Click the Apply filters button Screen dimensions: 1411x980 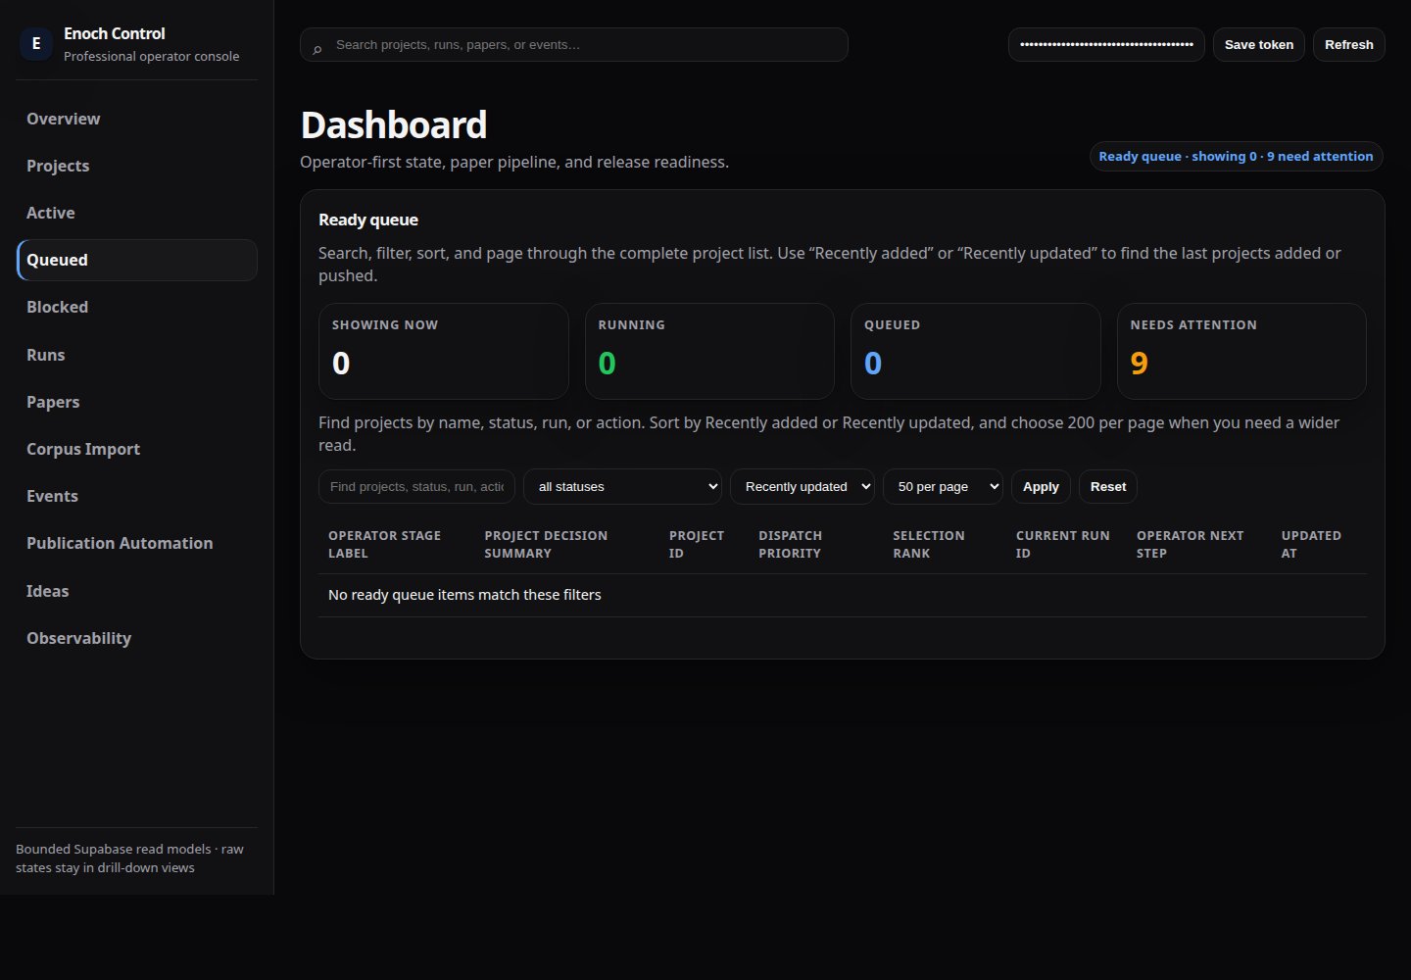coord(1041,486)
